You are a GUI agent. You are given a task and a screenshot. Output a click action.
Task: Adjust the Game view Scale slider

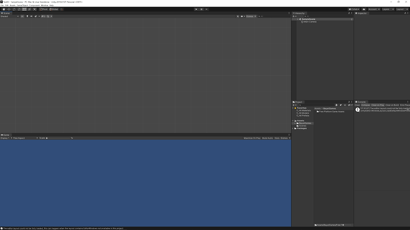tap(58, 138)
